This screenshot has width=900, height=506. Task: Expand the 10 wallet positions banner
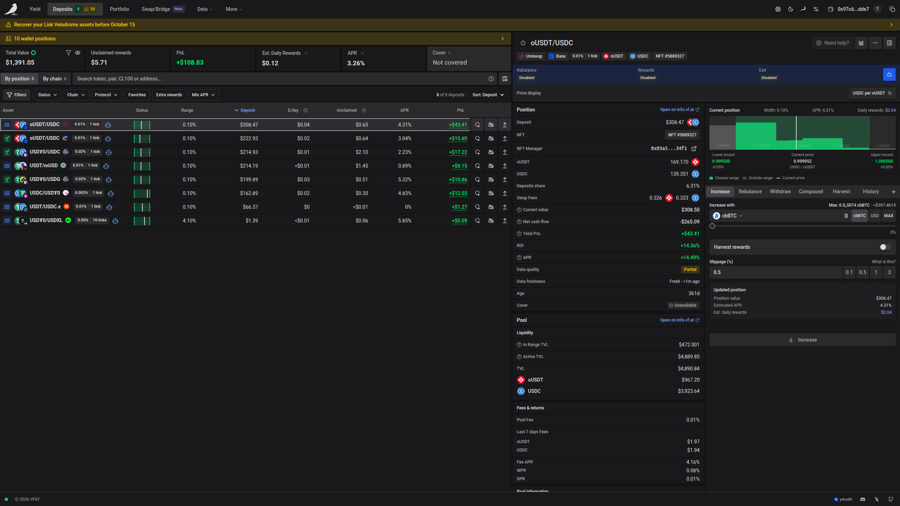256,39
